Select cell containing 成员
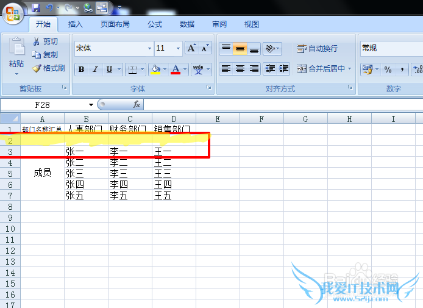 pos(42,173)
